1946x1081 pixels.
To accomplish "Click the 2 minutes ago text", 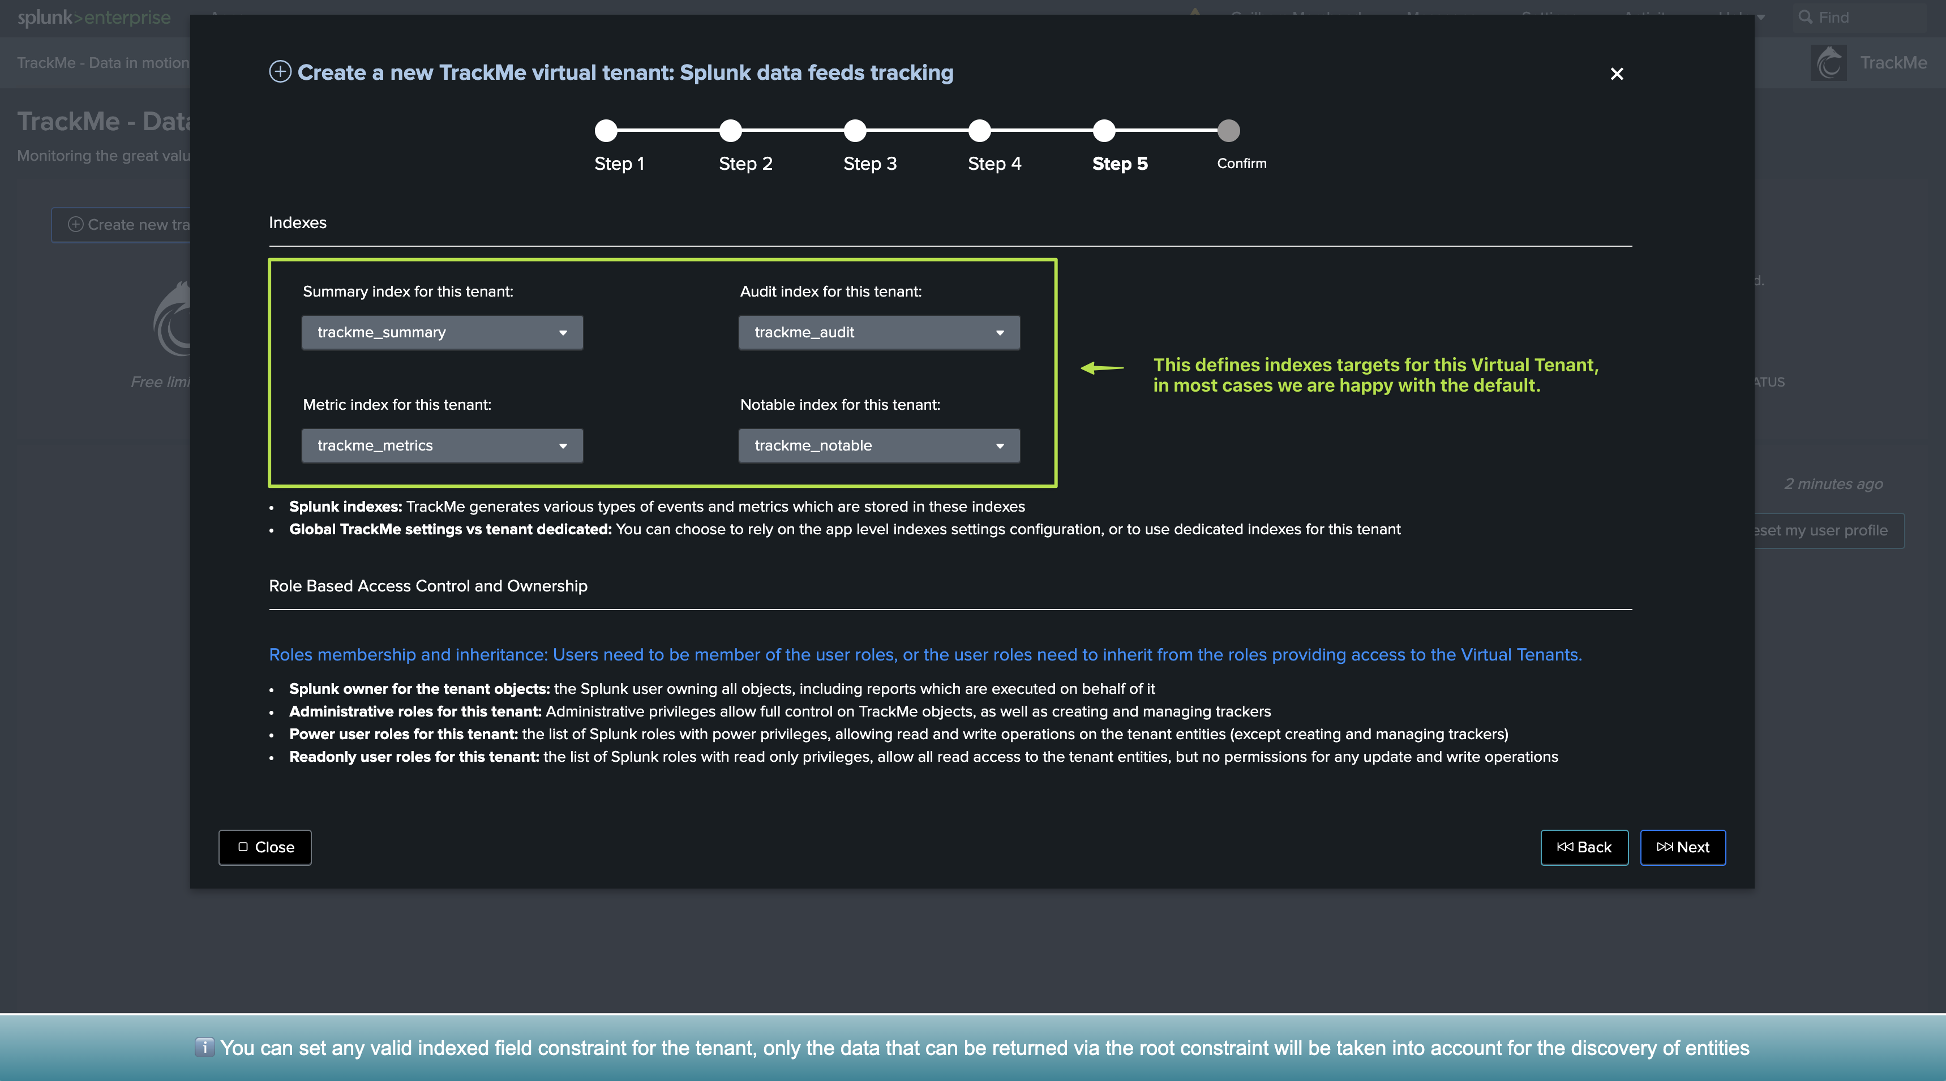I will pos(1833,484).
